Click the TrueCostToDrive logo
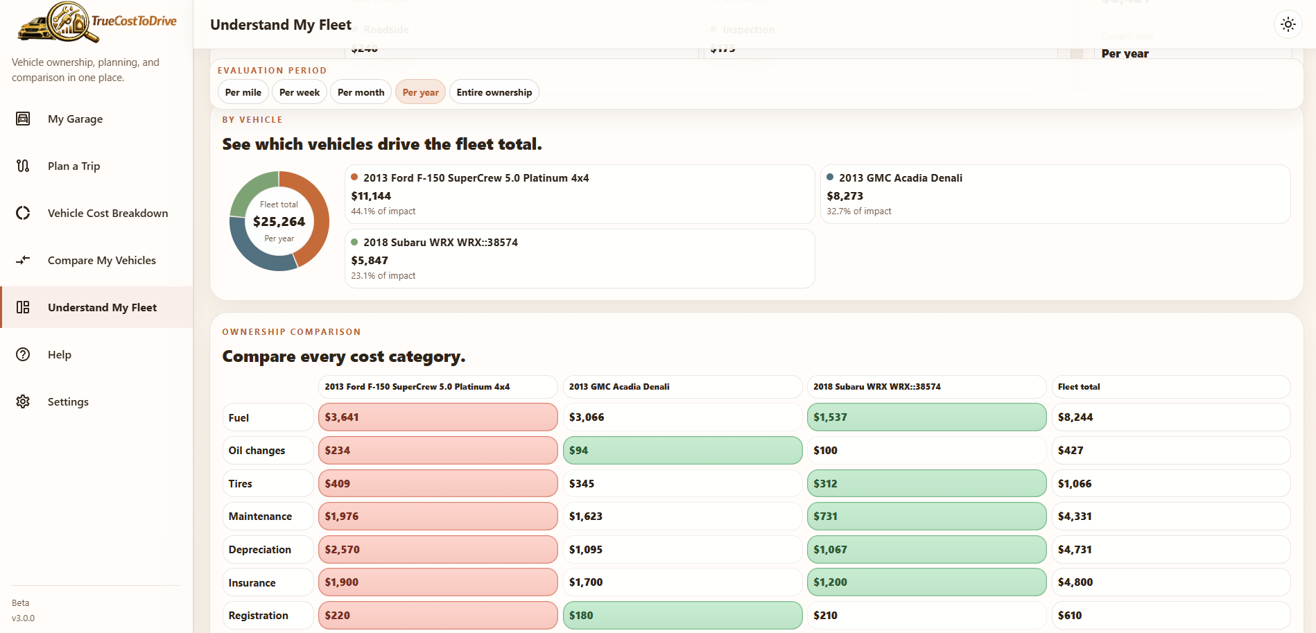Screen dimensions: 1316x633 tap(96, 21)
